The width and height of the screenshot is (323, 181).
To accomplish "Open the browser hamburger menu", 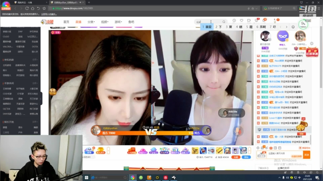I will click(x=319, y=9).
